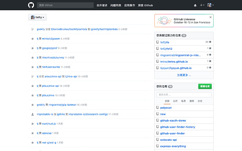Image resolution: width=242 pixels, height=151 pixels.
Task: Open the github-user-finder-history repository
Action: [x=177, y=127]
